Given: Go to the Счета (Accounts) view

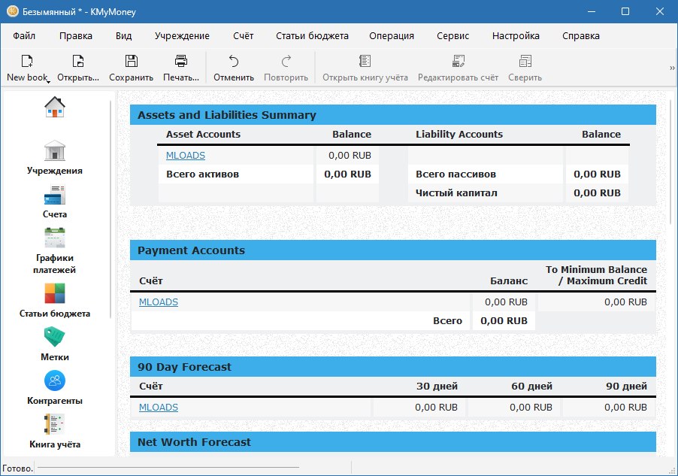Looking at the screenshot, I should (55, 201).
